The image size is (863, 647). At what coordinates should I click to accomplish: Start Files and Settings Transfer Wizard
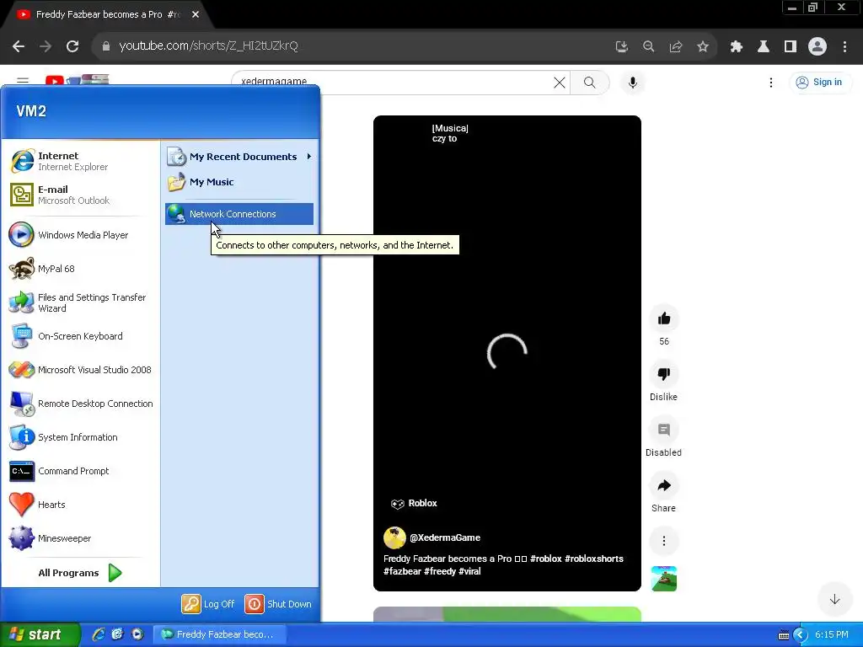pos(80,302)
